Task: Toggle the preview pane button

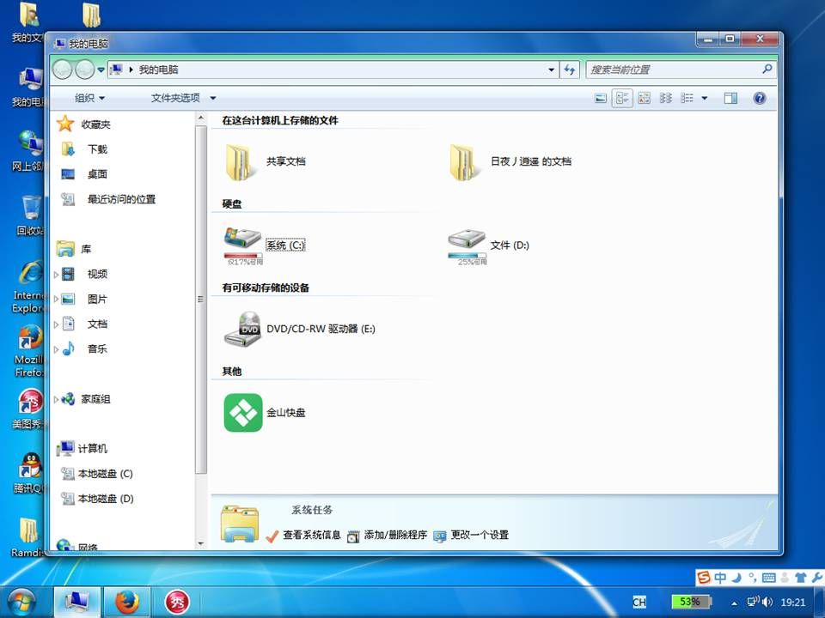Action: coord(730,98)
